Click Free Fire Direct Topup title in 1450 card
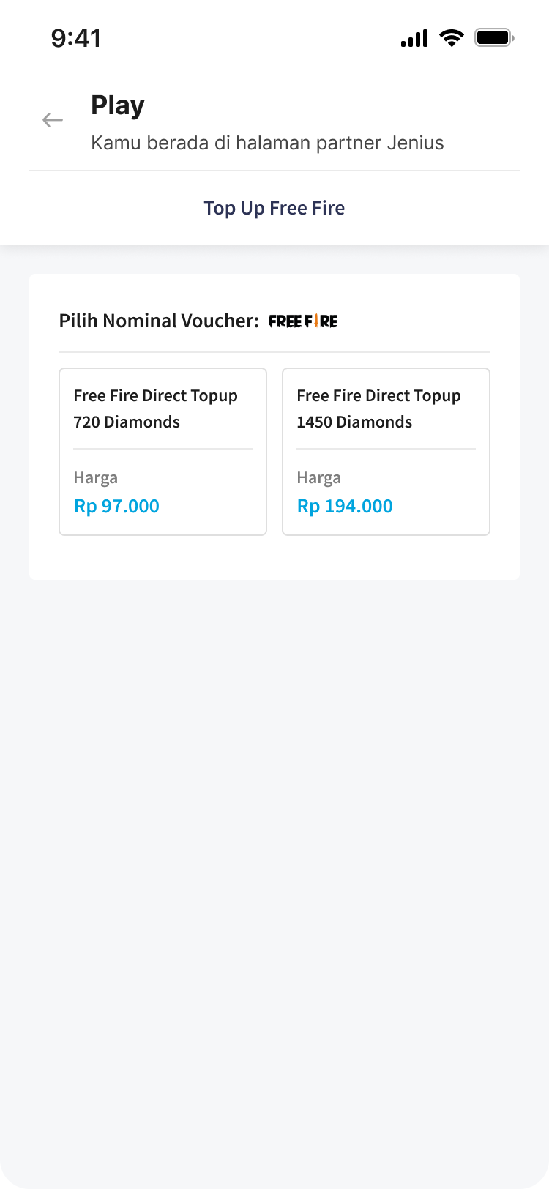This screenshot has height=1189, width=549. pos(379,396)
